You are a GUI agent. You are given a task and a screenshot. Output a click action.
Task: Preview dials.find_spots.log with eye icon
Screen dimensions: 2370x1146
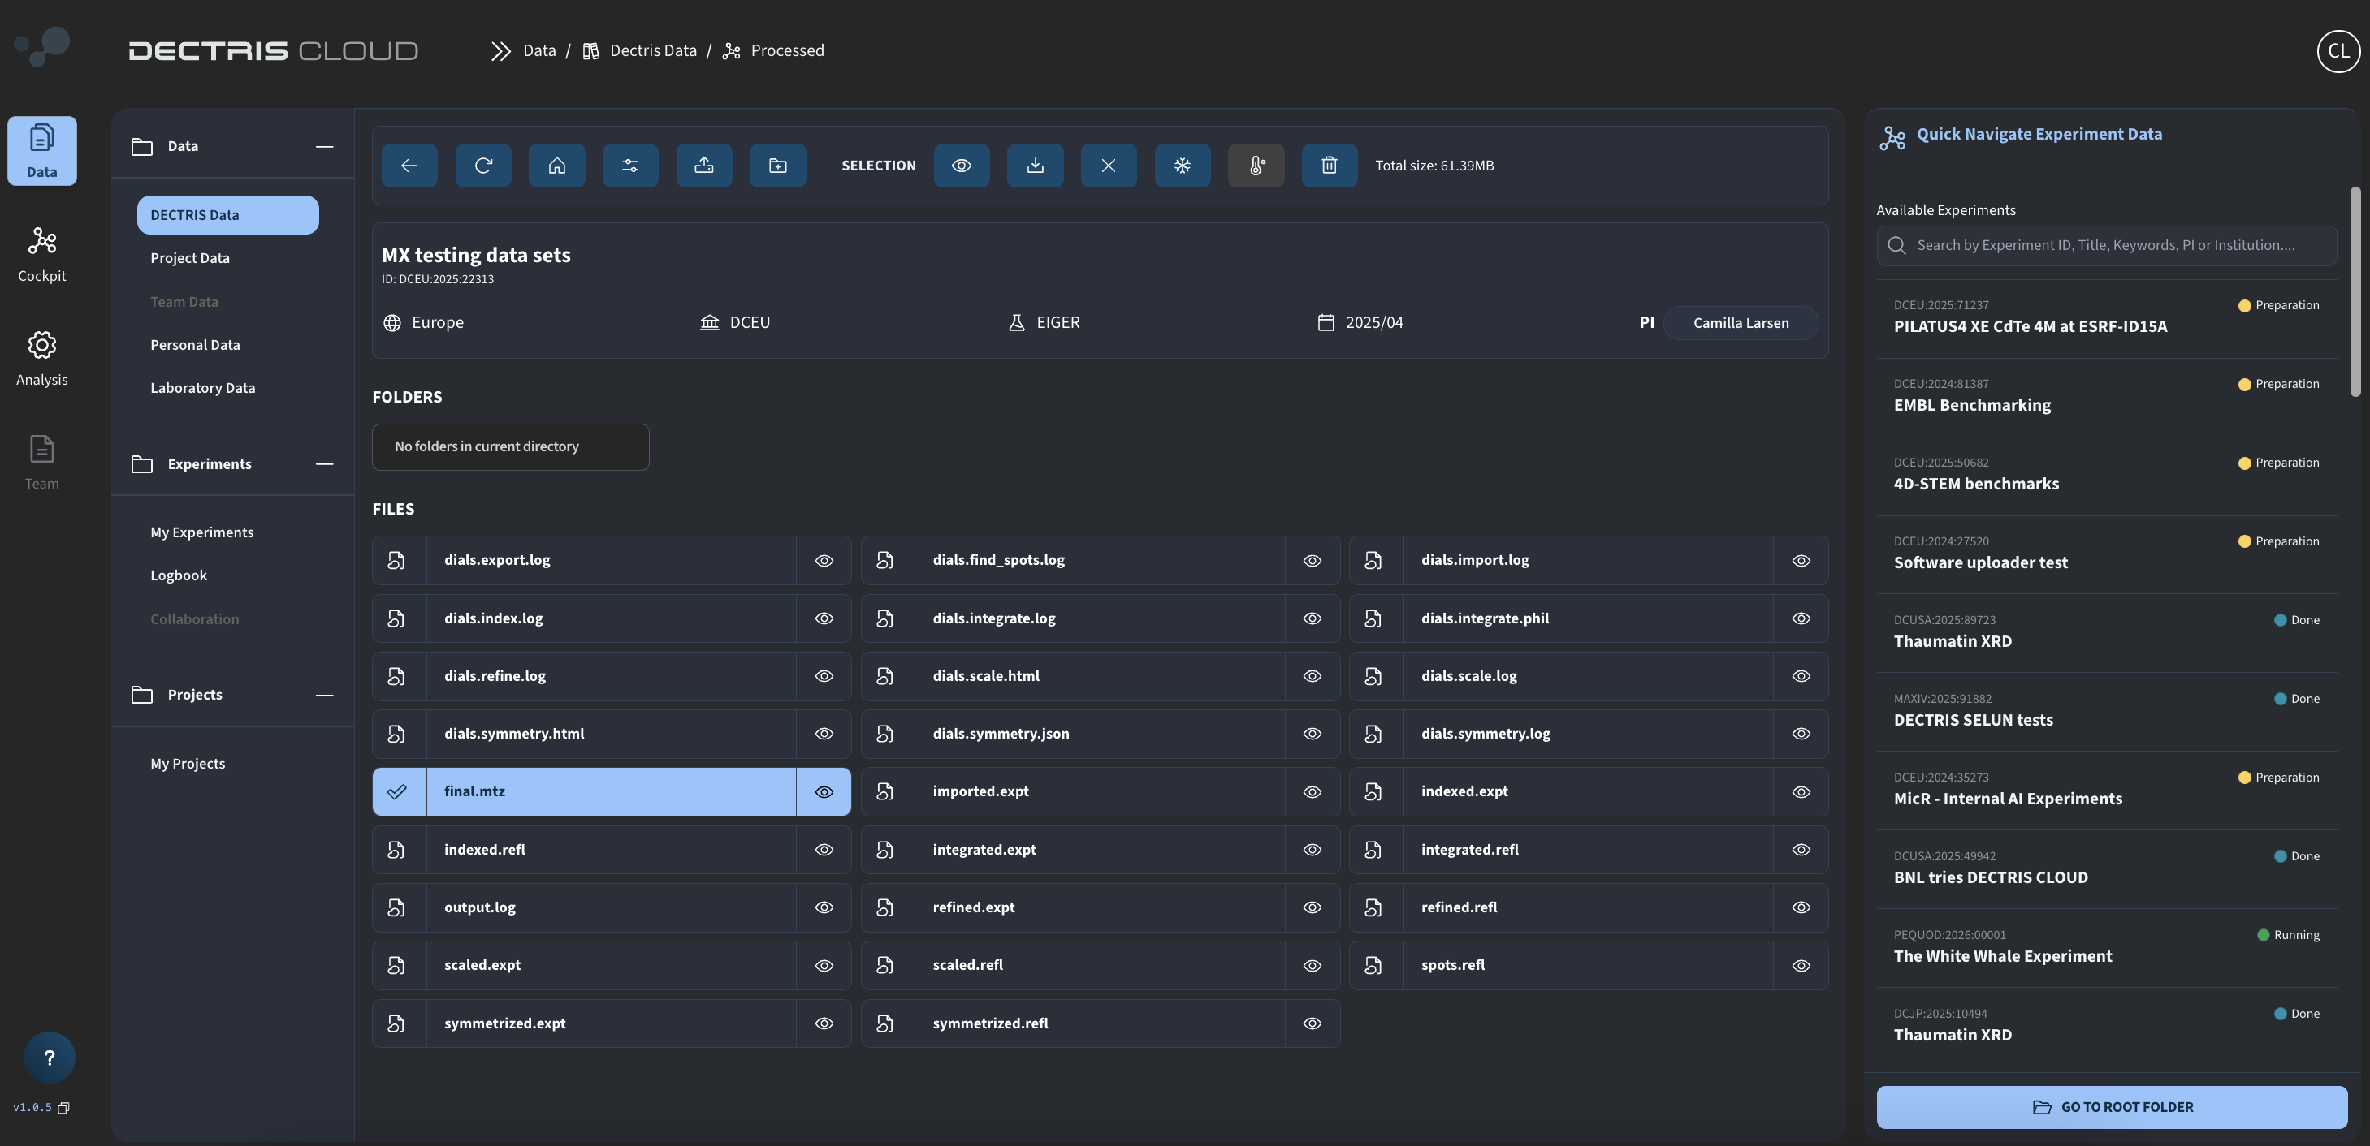(x=1313, y=561)
